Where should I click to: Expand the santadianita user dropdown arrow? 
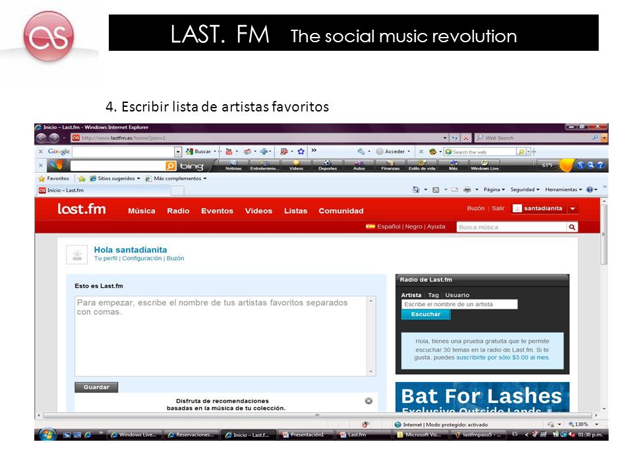(x=572, y=208)
